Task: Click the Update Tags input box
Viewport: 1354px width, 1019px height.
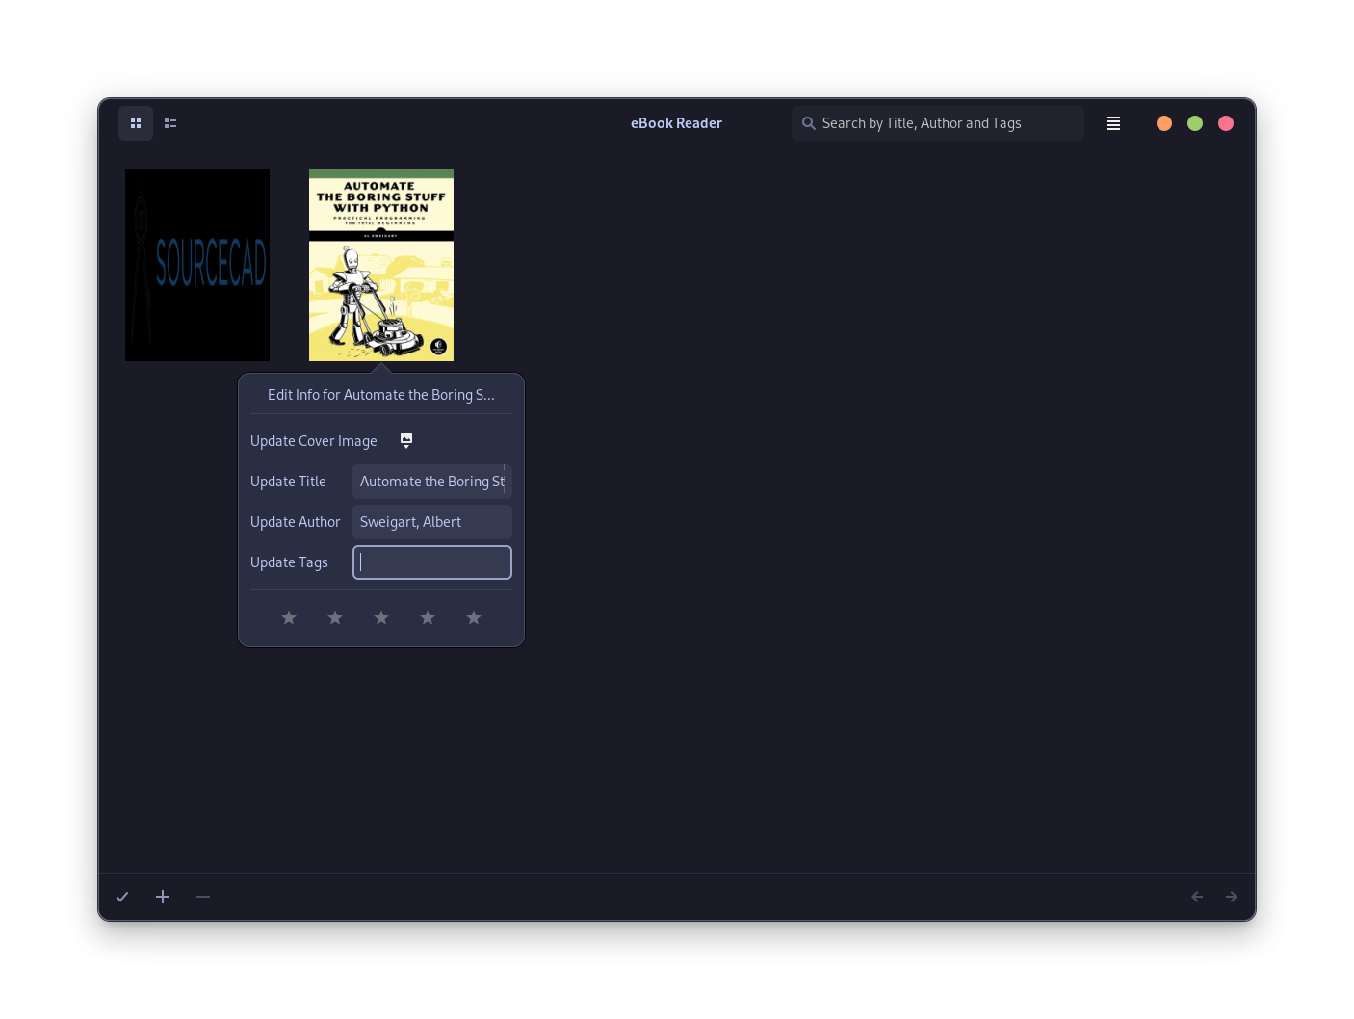Action: tap(431, 562)
